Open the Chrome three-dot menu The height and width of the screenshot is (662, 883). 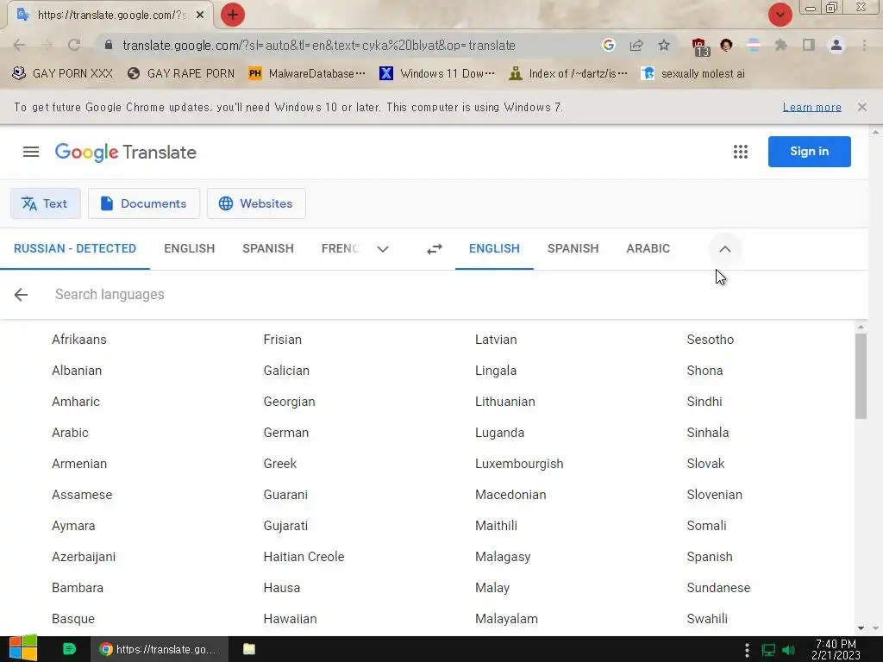pyautogui.click(x=864, y=45)
